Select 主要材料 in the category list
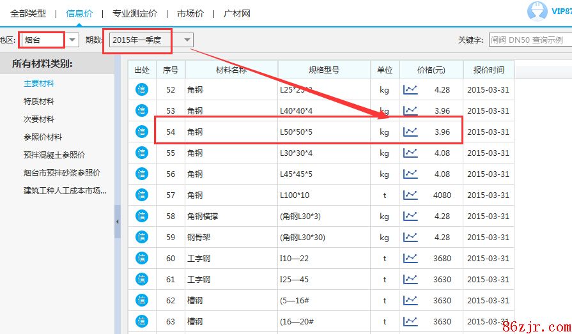Screen dimensions: 572x334 point(39,84)
